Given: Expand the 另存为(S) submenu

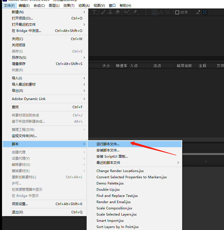Looking at the screenshot, I should (x=45, y=58).
